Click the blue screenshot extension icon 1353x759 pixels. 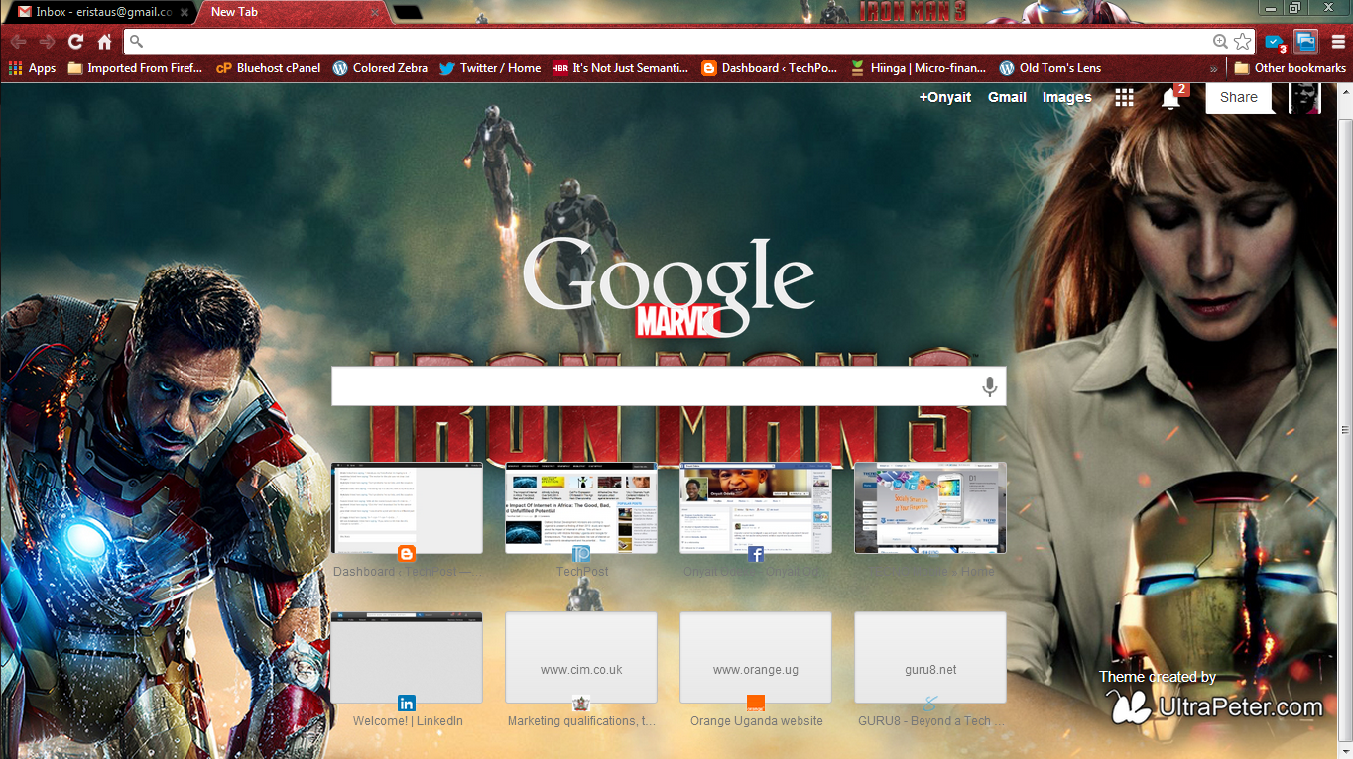1305,42
